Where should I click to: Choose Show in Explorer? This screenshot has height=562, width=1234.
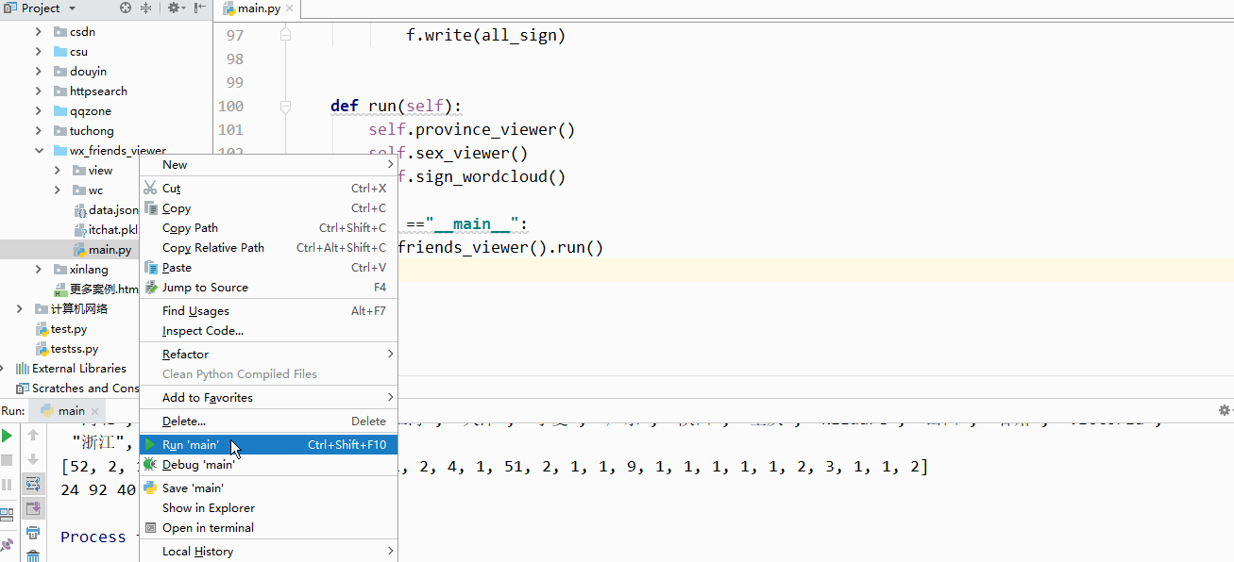point(268,508)
